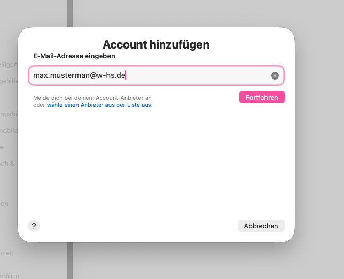This screenshot has height=279, width=344.
Task: Click the 'E-Mail-Adresse eingeben' label
Action: [74, 56]
